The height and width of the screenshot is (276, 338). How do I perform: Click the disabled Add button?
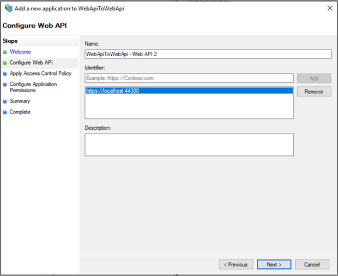click(314, 78)
